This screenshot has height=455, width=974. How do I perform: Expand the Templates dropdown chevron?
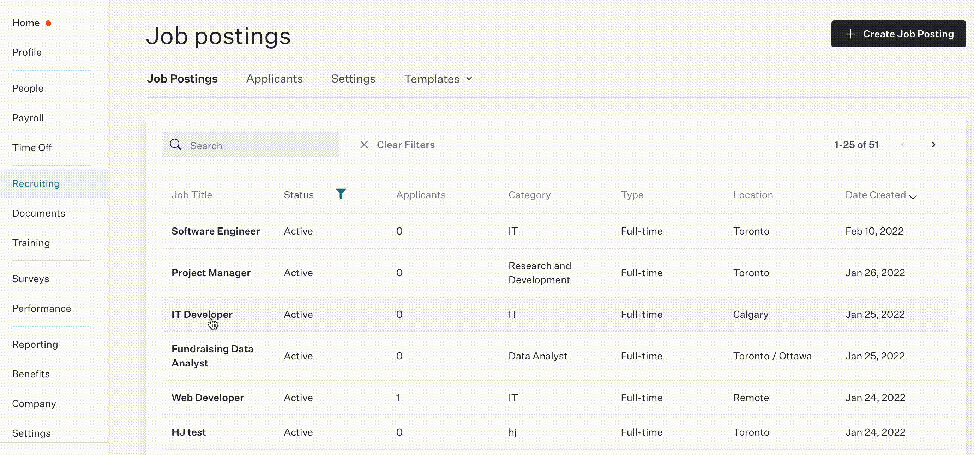(469, 79)
